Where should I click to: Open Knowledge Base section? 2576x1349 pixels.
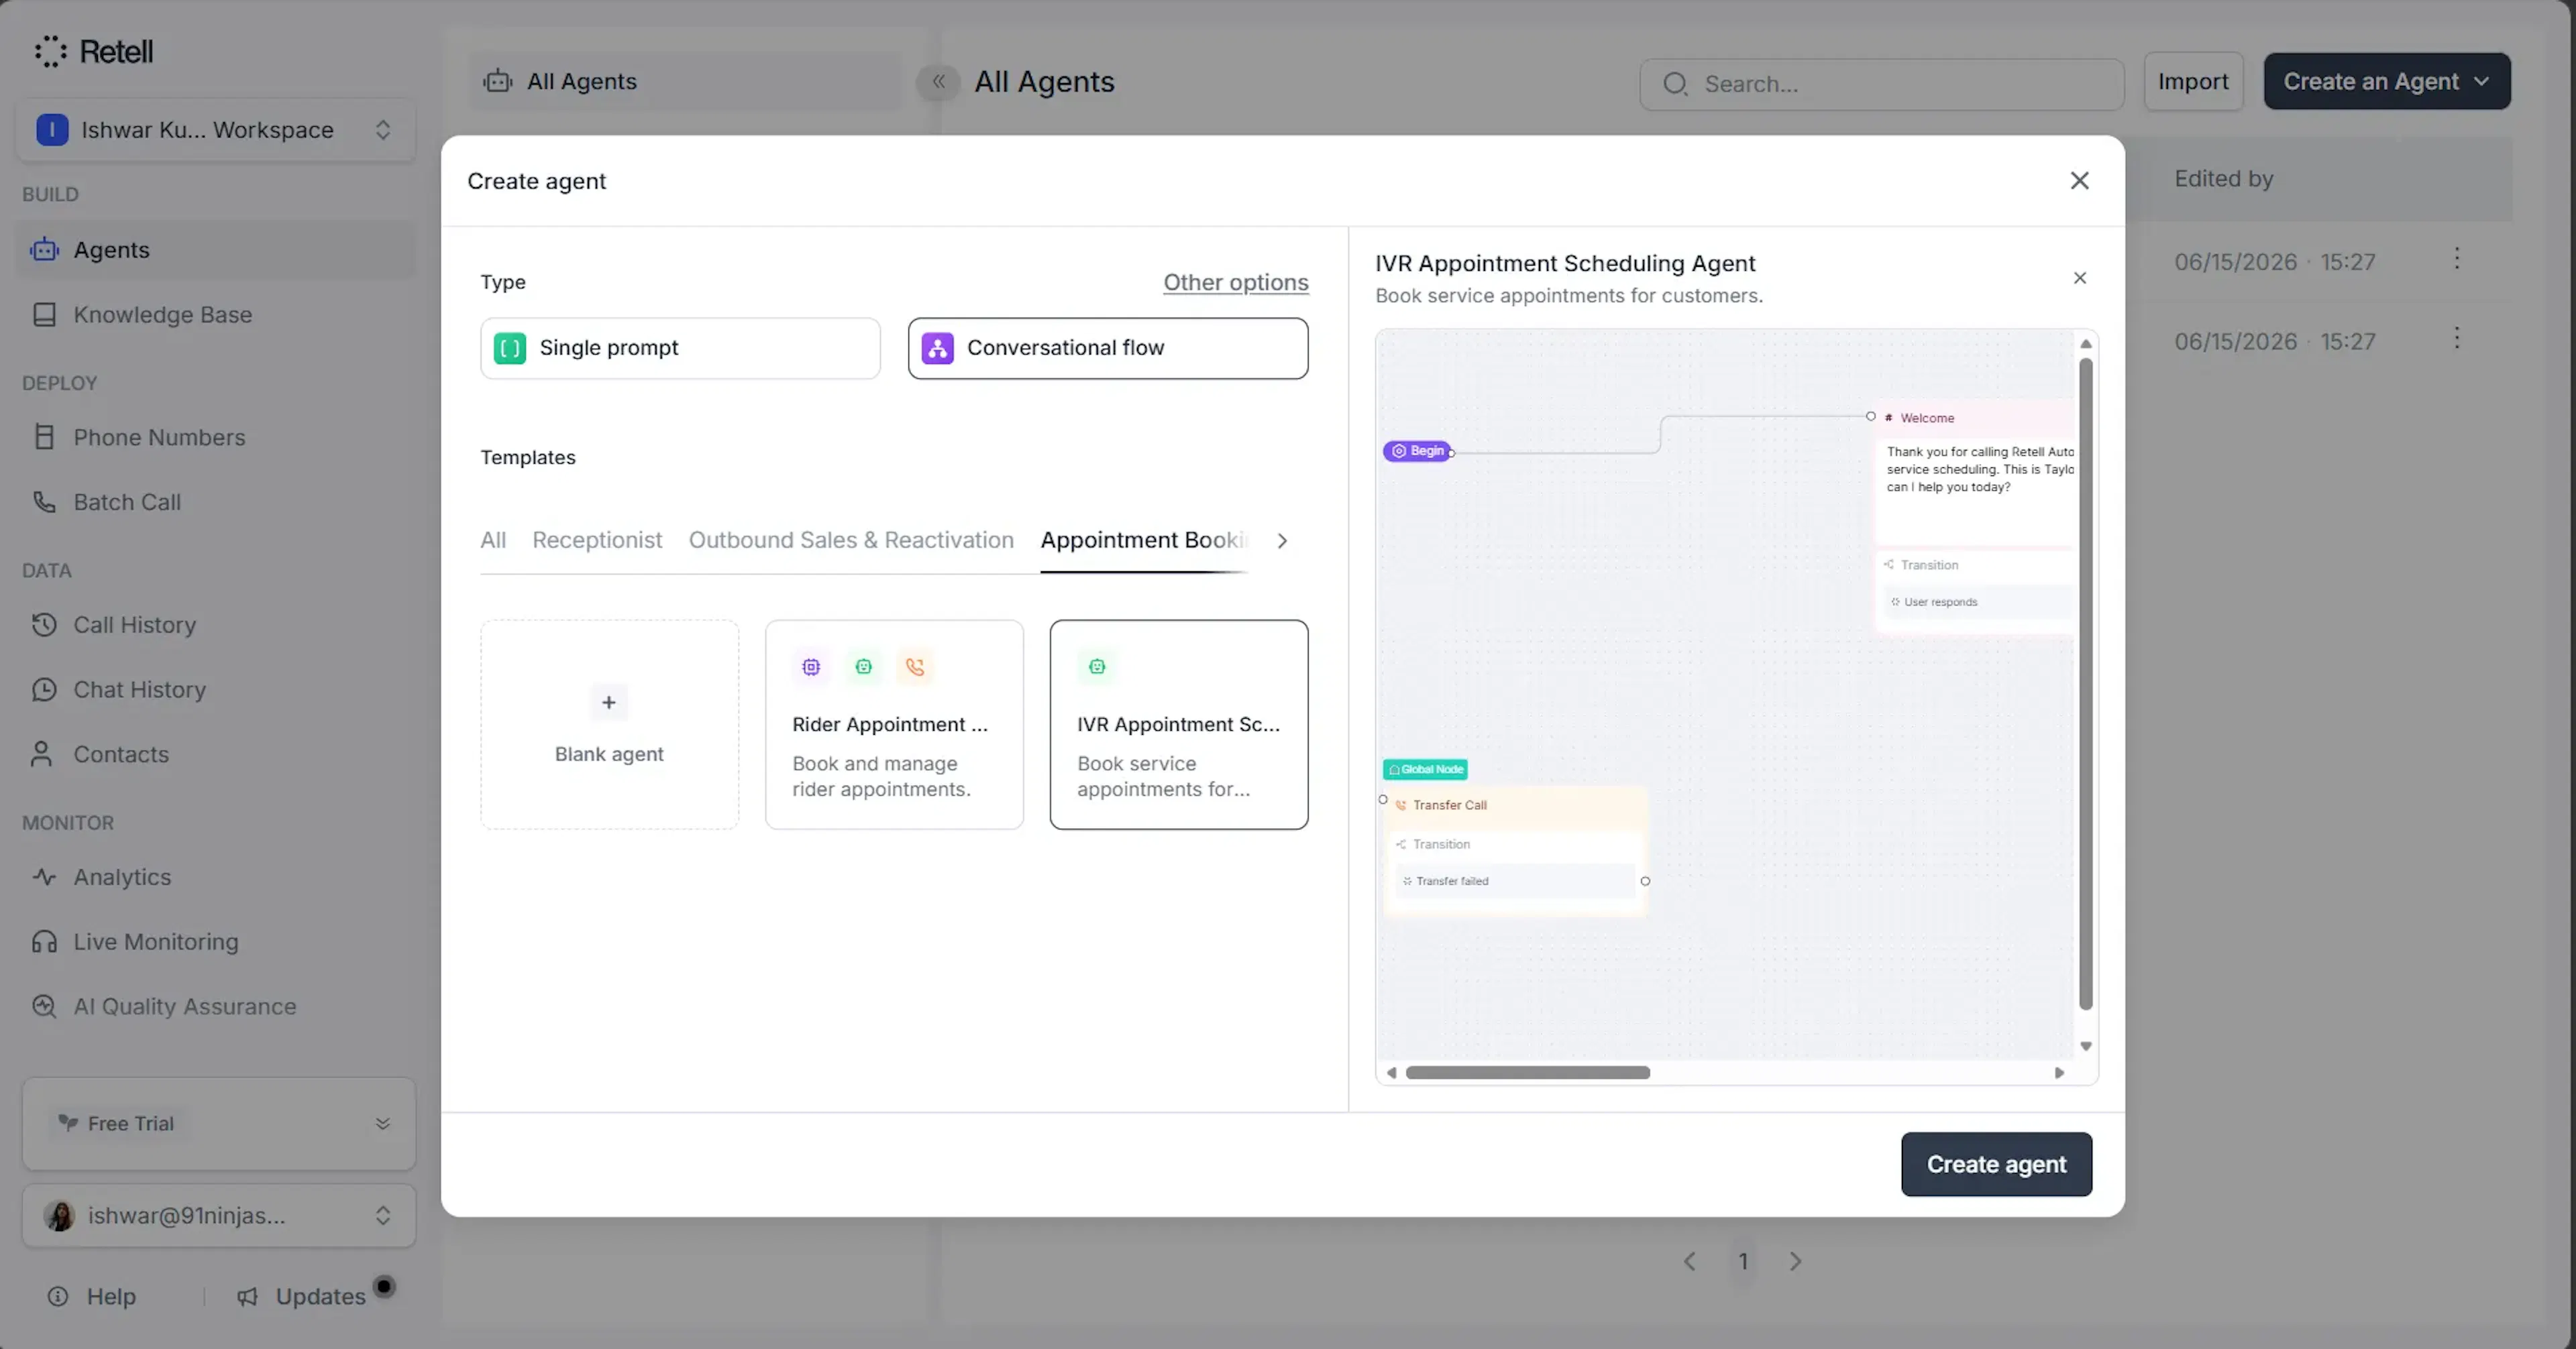tap(216, 314)
